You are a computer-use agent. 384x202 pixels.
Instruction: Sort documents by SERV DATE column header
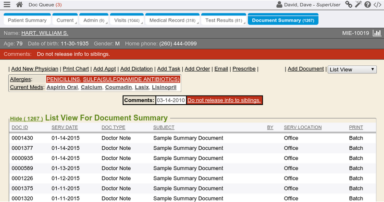[64, 128]
